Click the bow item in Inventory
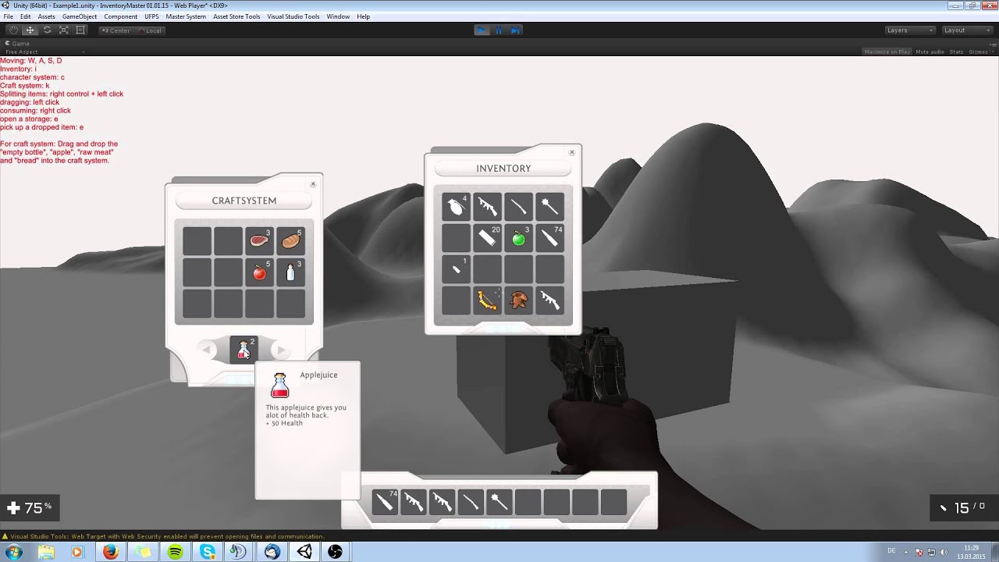This screenshot has height=562, width=999. [x=487, y=301]
